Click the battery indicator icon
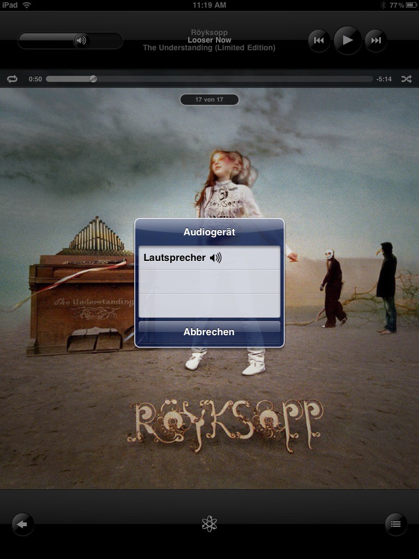419x559 pixels. coord(411,5)
